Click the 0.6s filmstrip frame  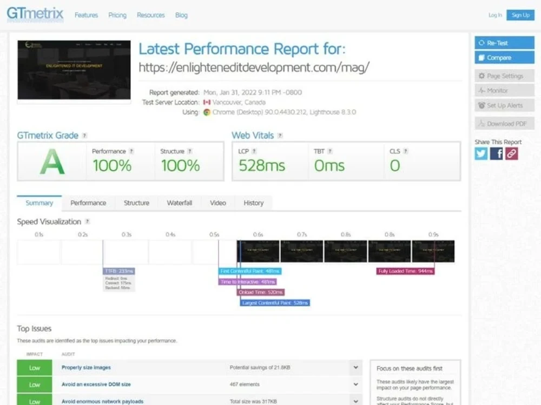coord(258,252)
